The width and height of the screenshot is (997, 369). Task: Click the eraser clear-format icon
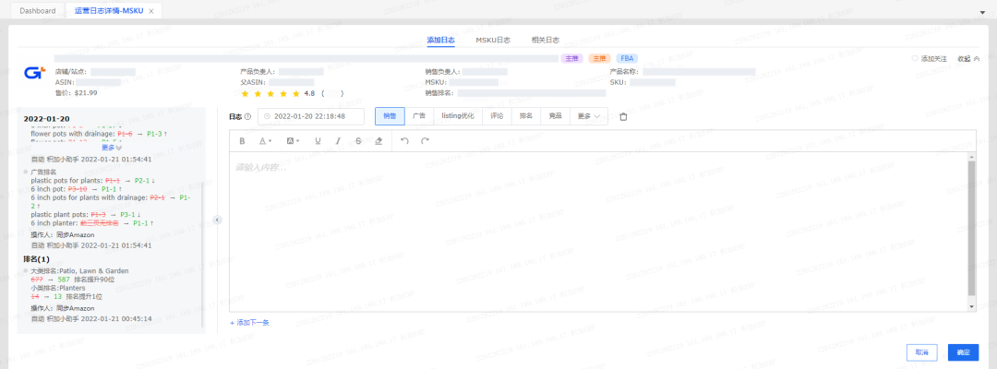[378, 141]
